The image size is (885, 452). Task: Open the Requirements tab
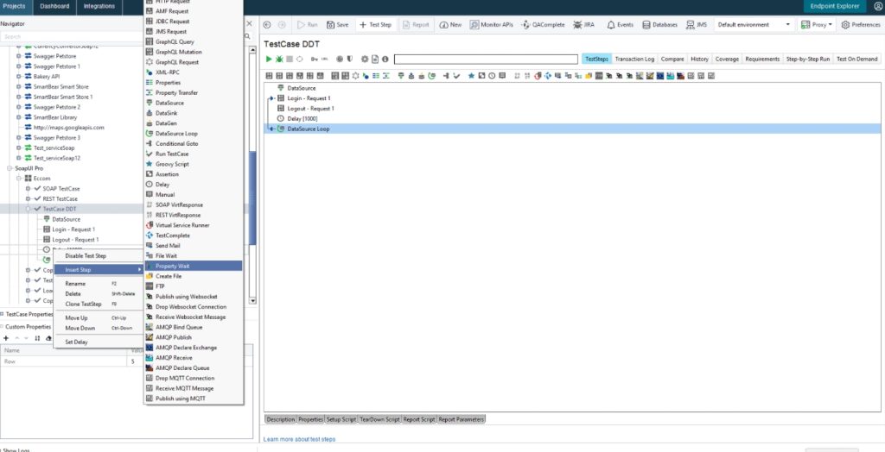tap(762, 60)
